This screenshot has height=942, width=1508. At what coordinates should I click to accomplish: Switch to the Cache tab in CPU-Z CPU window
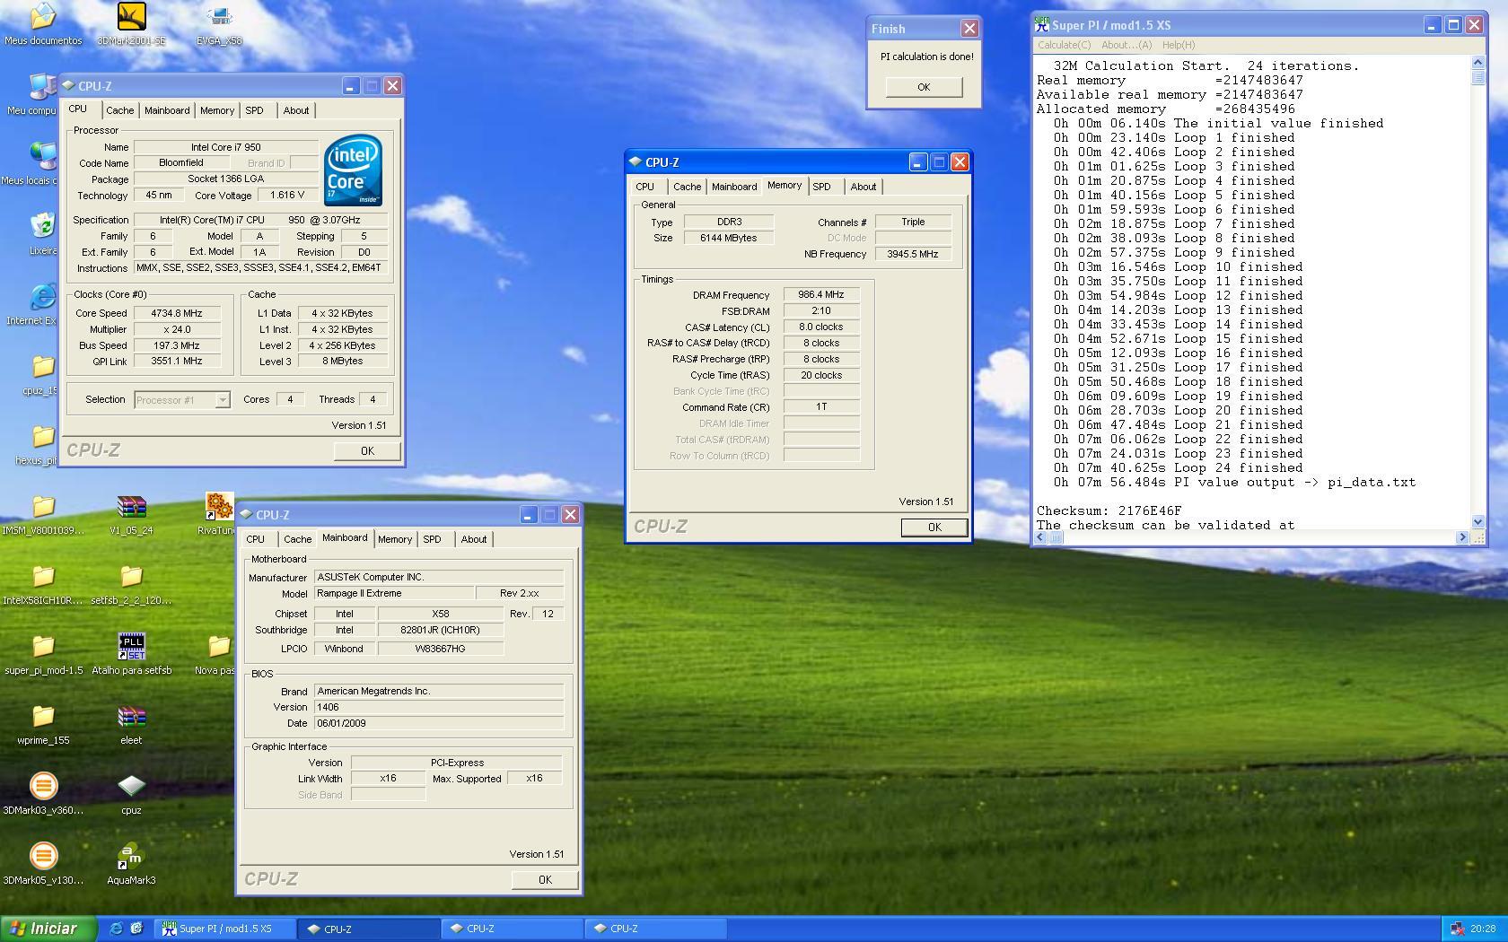click(x=119, y=110)
